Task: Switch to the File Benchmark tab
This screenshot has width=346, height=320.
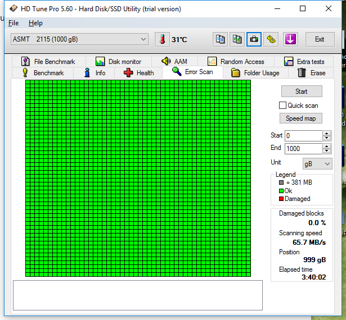Action: coord(48,62)
